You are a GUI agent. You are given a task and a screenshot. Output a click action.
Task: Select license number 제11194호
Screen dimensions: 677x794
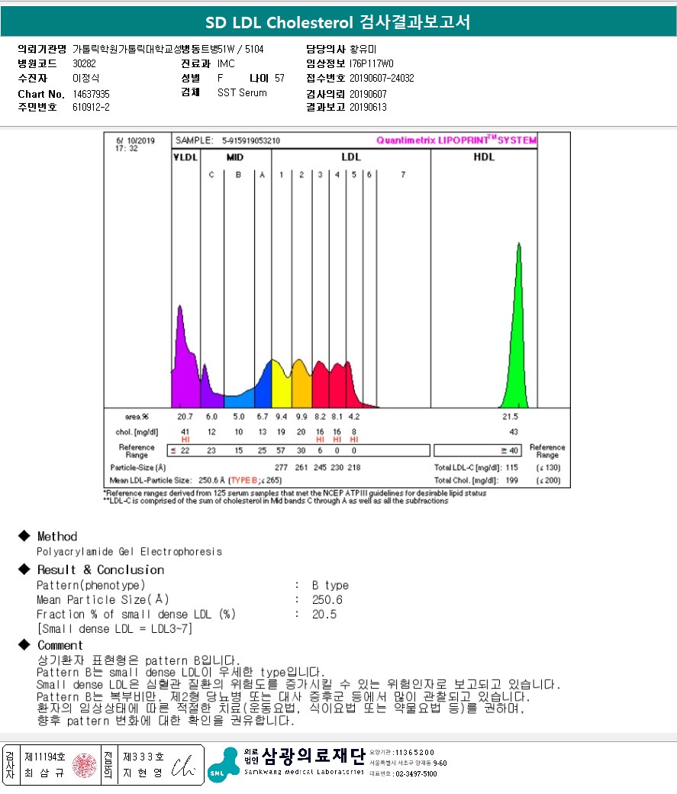tap(45, 757)
